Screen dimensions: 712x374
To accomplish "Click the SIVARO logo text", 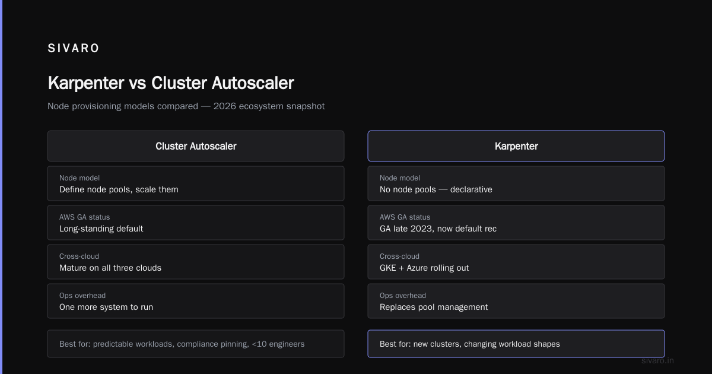I will (74, 49).
